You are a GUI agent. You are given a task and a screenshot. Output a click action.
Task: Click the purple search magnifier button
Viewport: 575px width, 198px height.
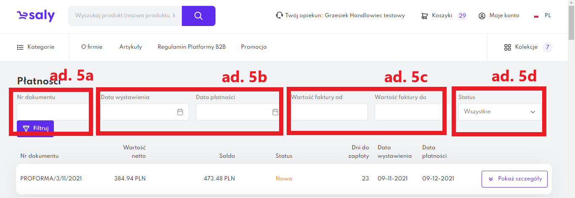click(x=198, y=16)
